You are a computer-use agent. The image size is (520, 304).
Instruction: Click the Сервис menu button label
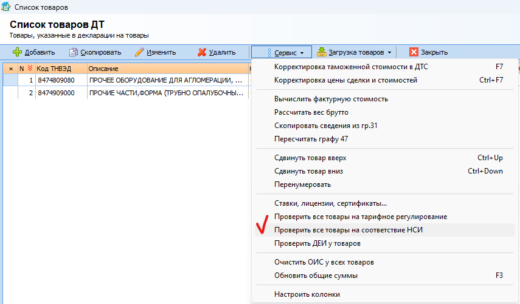[285, 53]
